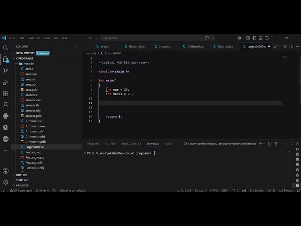
Task: Open the Json icon in activity bar
Action: [x=6, y=139]
